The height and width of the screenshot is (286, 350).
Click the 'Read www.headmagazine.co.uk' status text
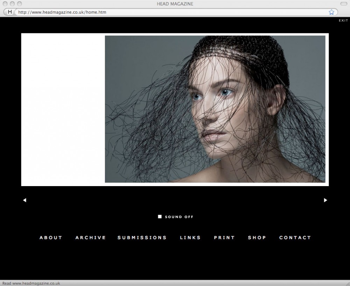coord(31,283)
